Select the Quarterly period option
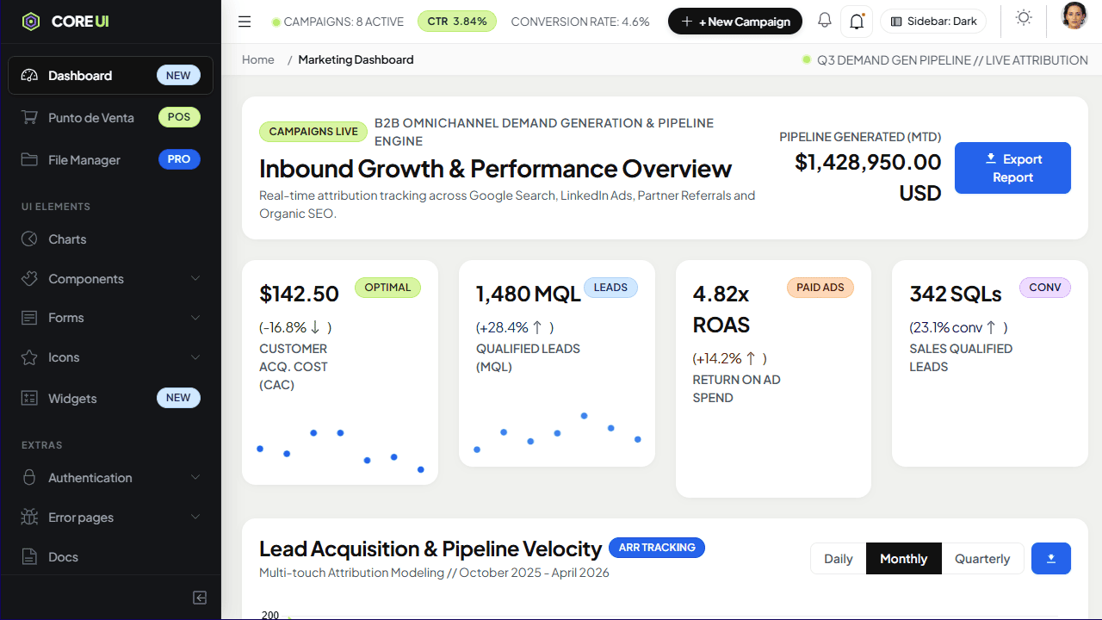This screenshot has height=620, width=1102. click(982, 559)
